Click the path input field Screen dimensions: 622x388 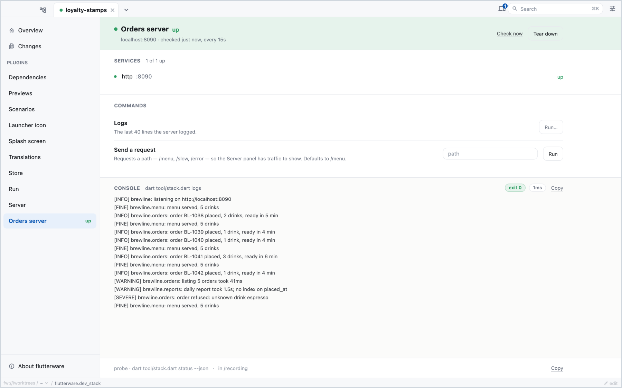[x=490, y=154]
